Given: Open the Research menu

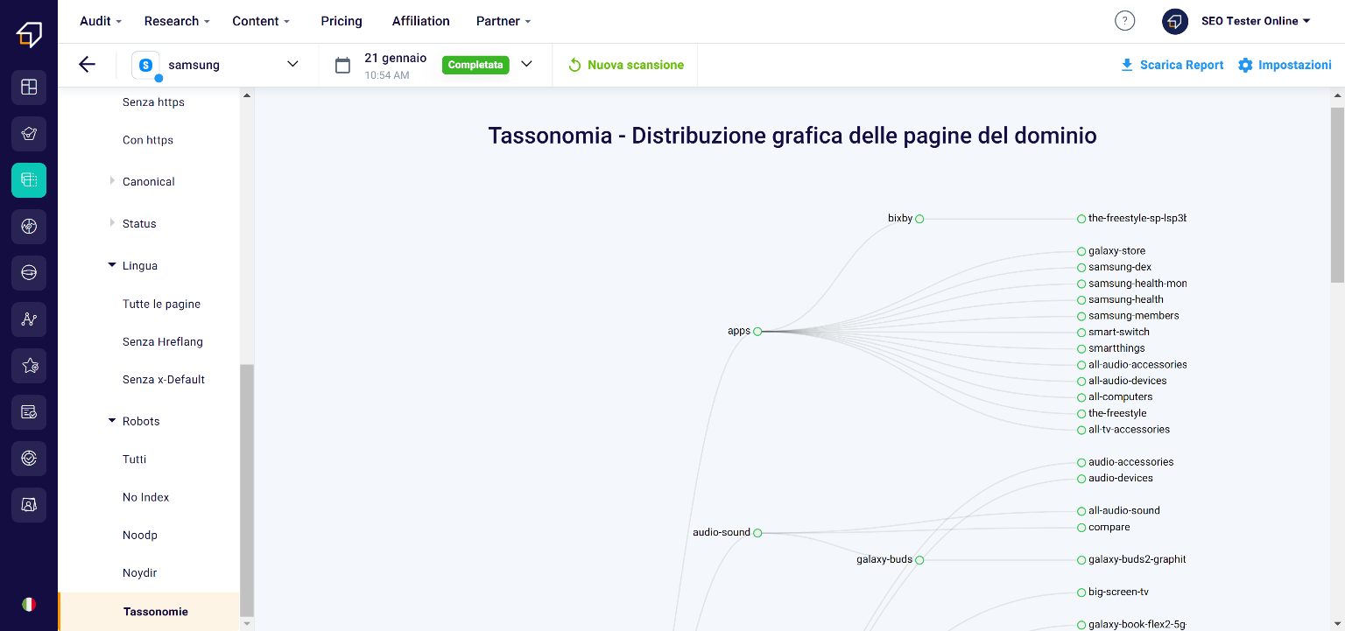Looking at the screenshot, I should click(176, 21).
